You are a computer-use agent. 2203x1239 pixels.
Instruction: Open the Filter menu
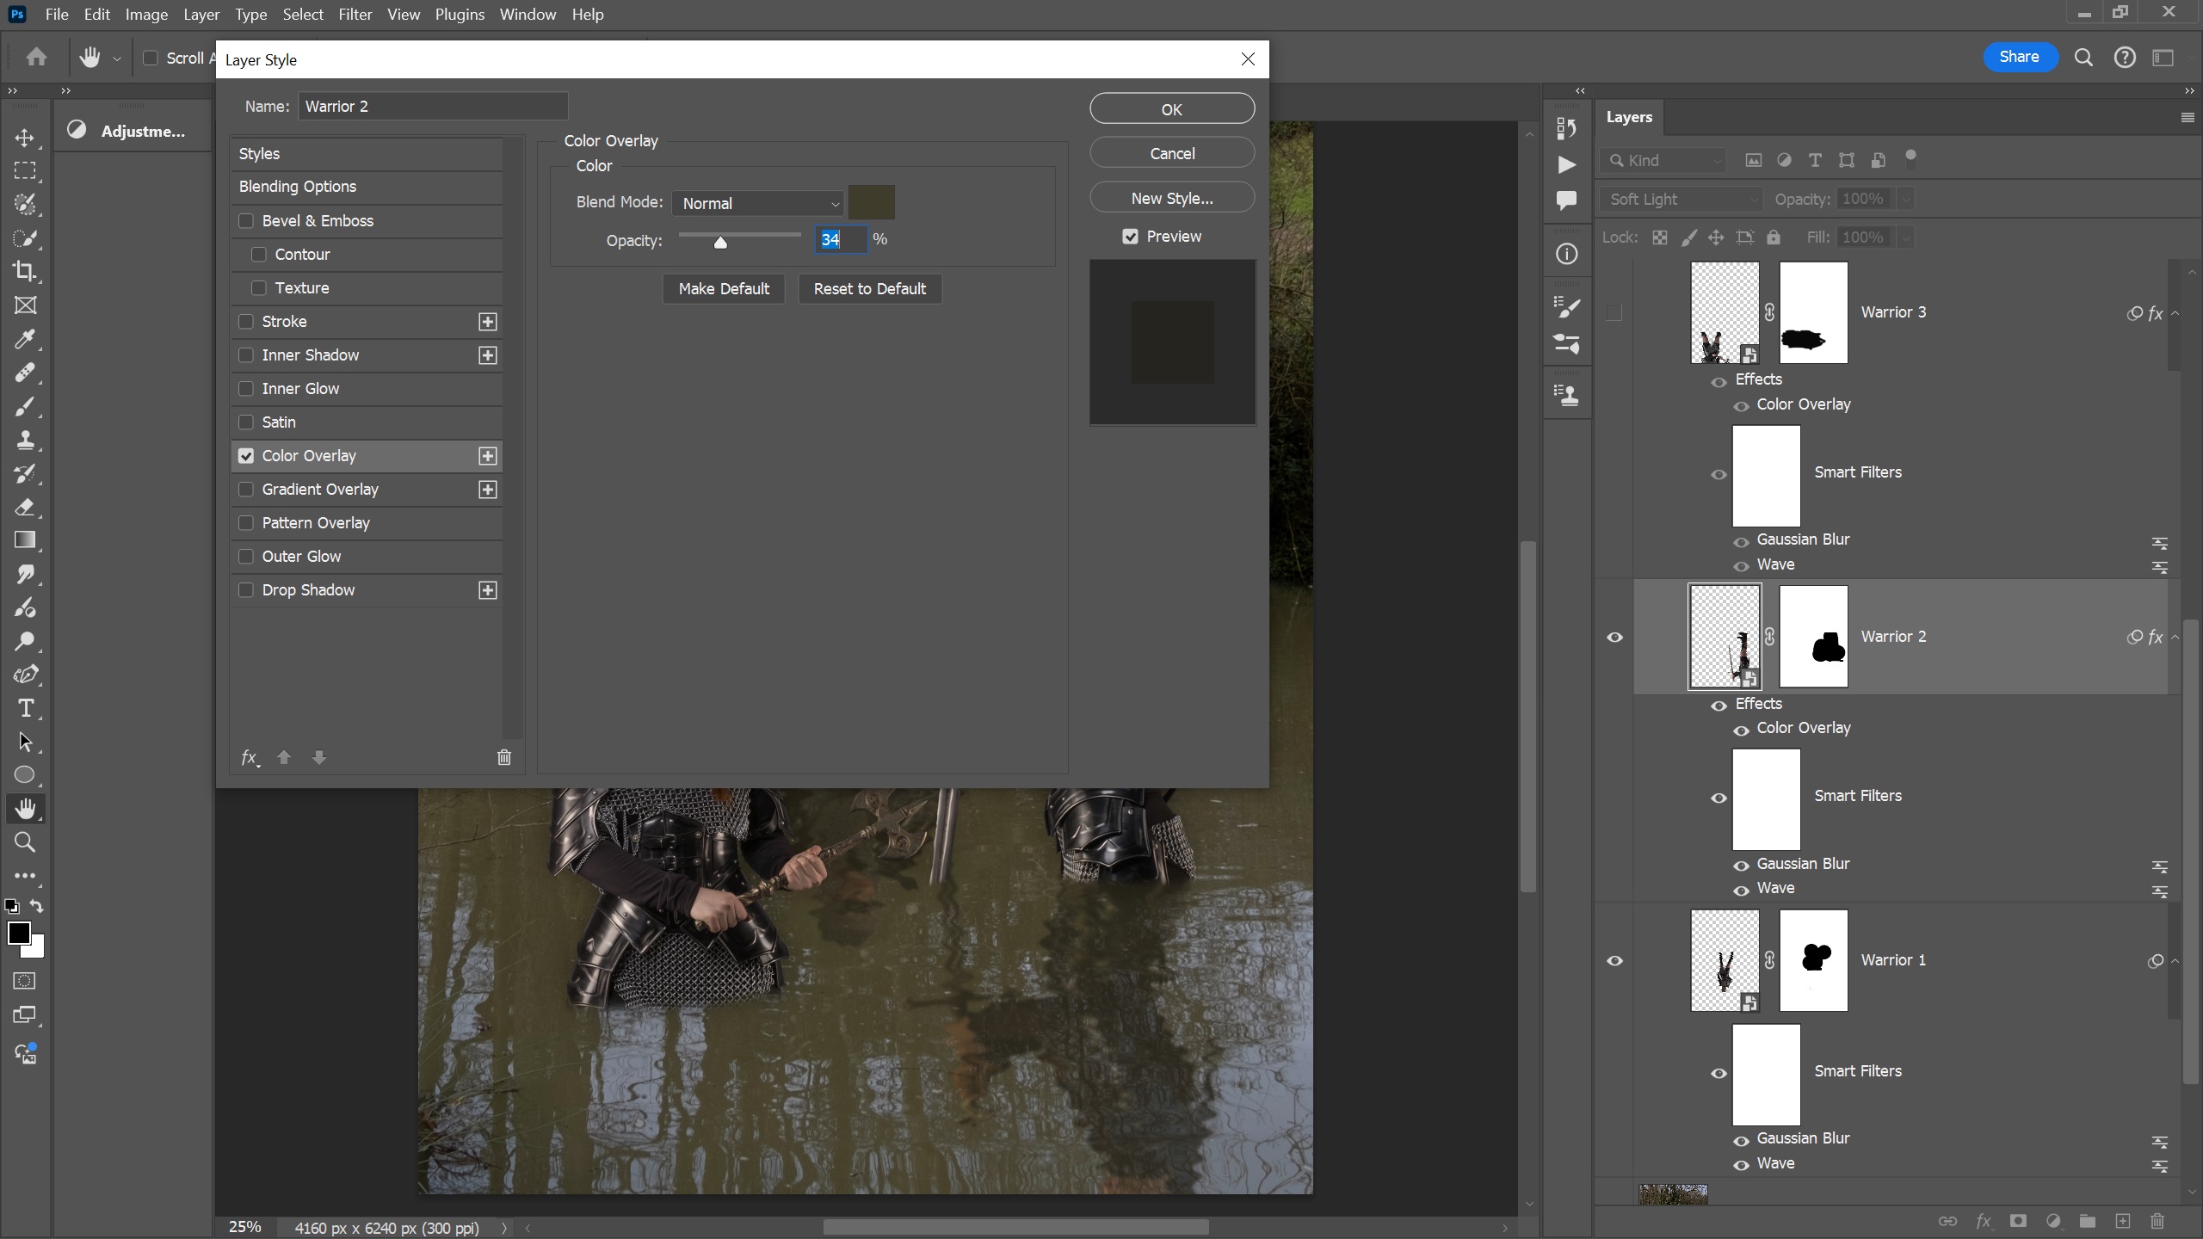[355, 15]
